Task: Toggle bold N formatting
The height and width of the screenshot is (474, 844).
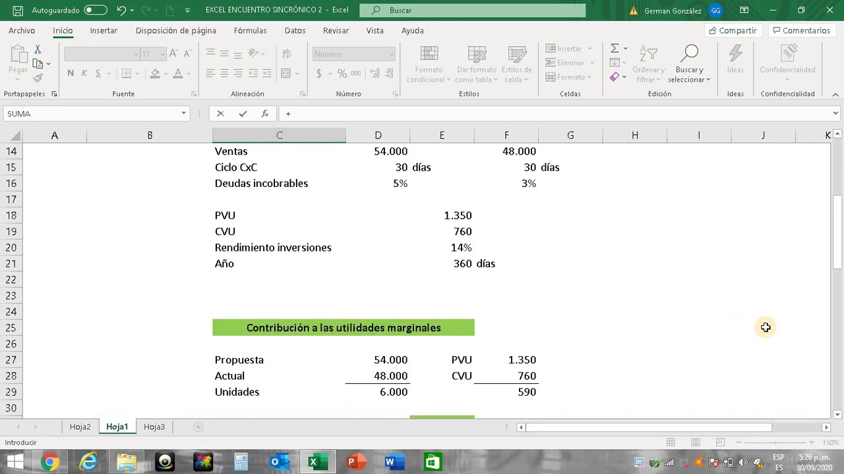Action: 71,73
